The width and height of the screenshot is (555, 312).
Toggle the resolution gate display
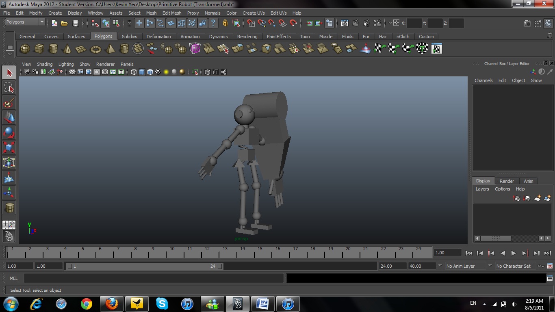click(88, 72)
